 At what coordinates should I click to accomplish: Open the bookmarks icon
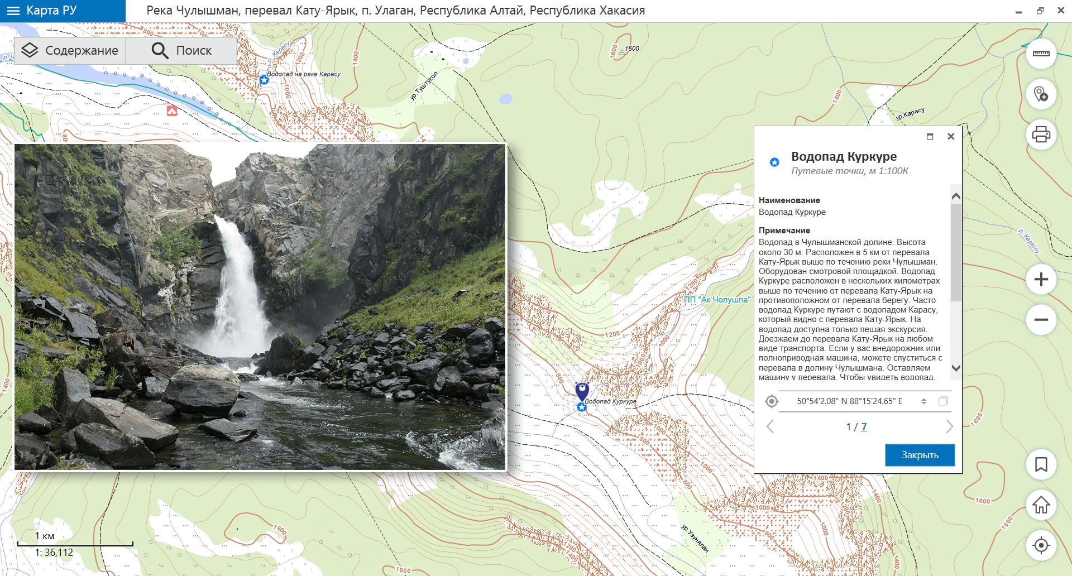(x=1041, y=464)
